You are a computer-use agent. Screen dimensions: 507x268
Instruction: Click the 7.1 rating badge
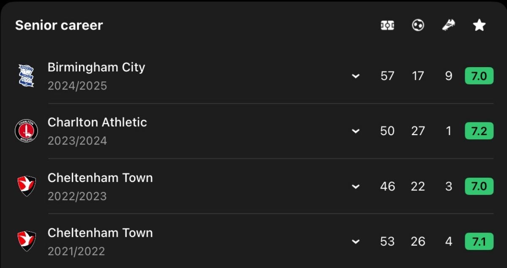479,241
